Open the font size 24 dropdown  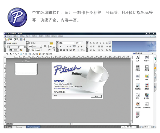(x=82, y=43)
